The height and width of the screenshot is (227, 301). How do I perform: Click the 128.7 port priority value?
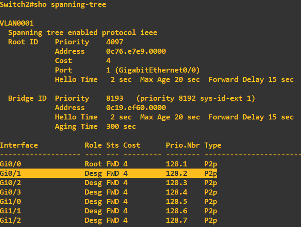tap(177, 220)
